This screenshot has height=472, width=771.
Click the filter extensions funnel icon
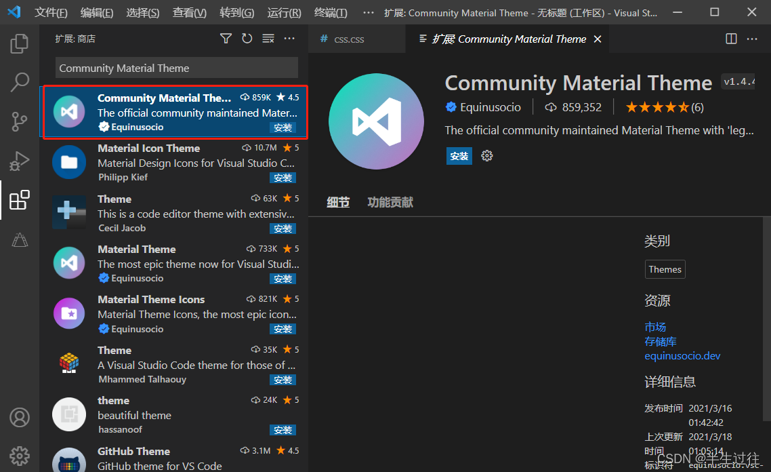pyautogui.click(x=226, y=39)
